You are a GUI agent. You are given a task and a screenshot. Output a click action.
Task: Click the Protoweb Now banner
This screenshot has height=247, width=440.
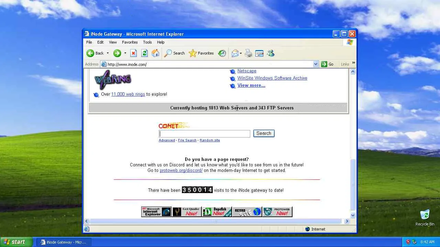277,212
